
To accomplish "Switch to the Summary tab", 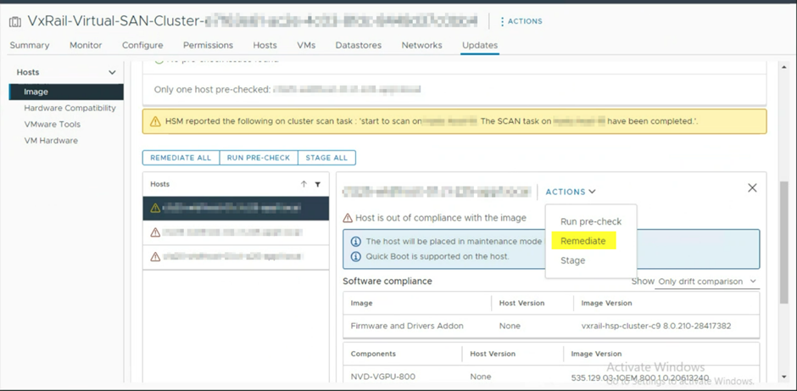I will 30,45.
